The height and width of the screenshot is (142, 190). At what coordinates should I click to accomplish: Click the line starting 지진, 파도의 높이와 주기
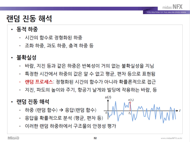(x=91, y=90)
